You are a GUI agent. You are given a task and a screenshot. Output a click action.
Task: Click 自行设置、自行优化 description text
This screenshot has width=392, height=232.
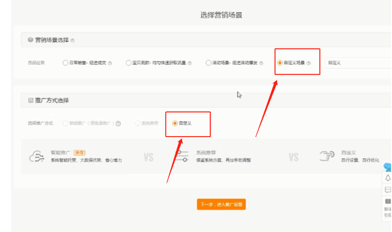pyautogui.click(x=360, y=160)
